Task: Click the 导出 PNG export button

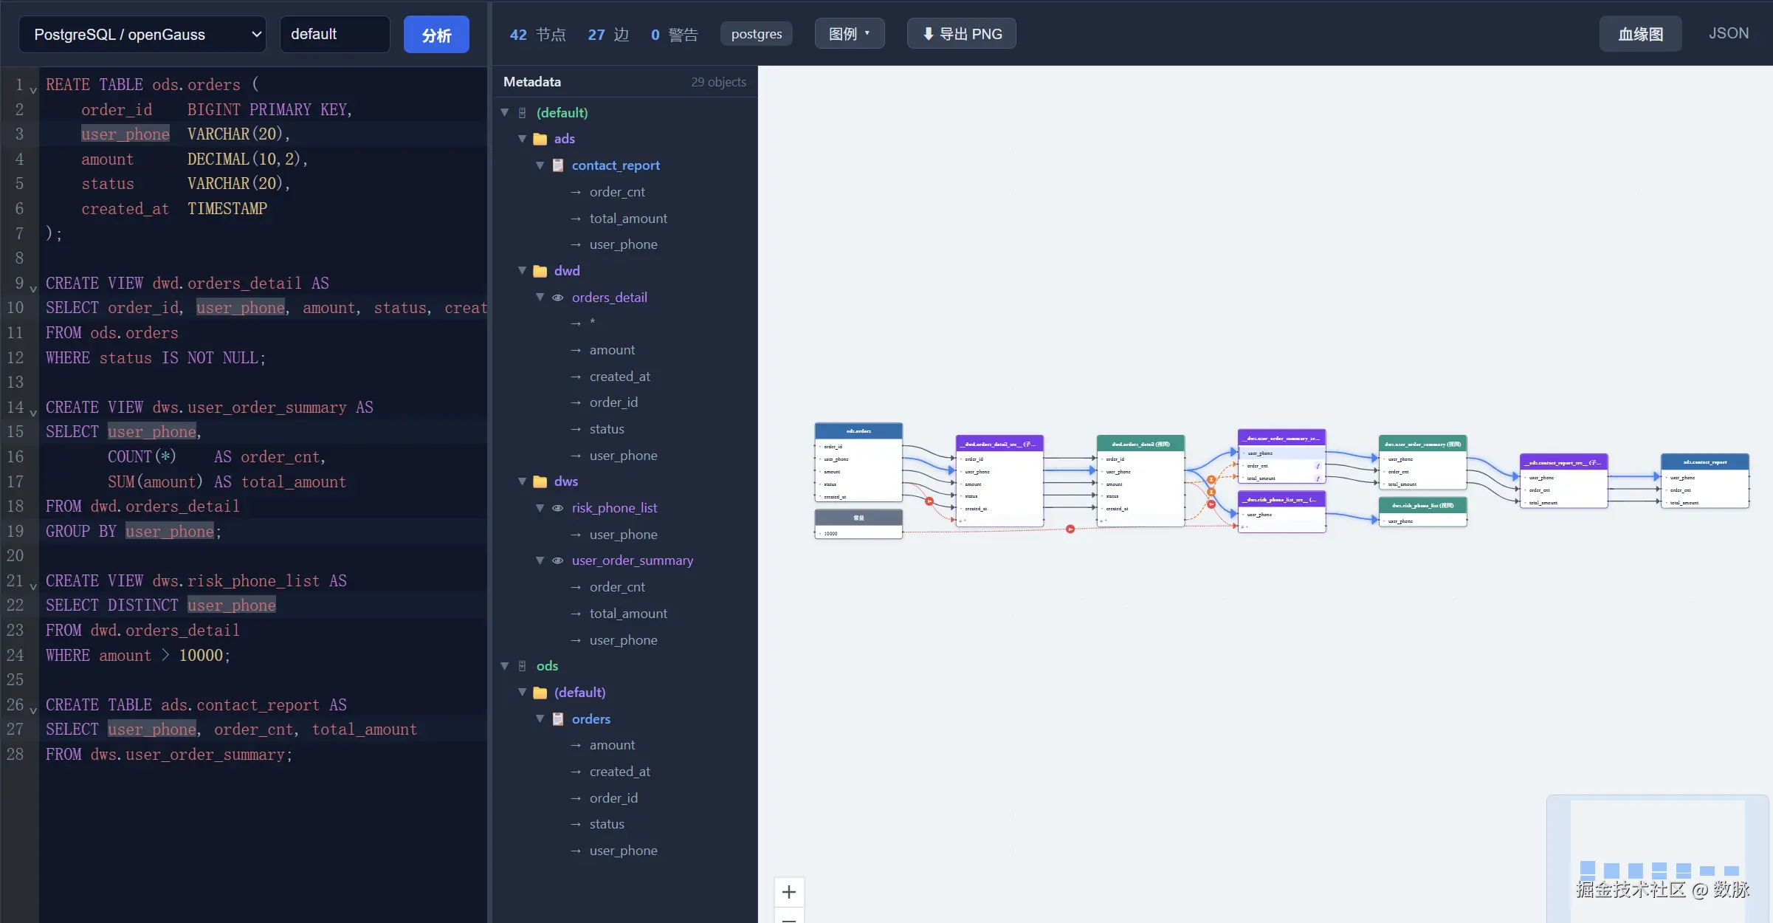Action: pyautogui.click(x=962, y=34)
